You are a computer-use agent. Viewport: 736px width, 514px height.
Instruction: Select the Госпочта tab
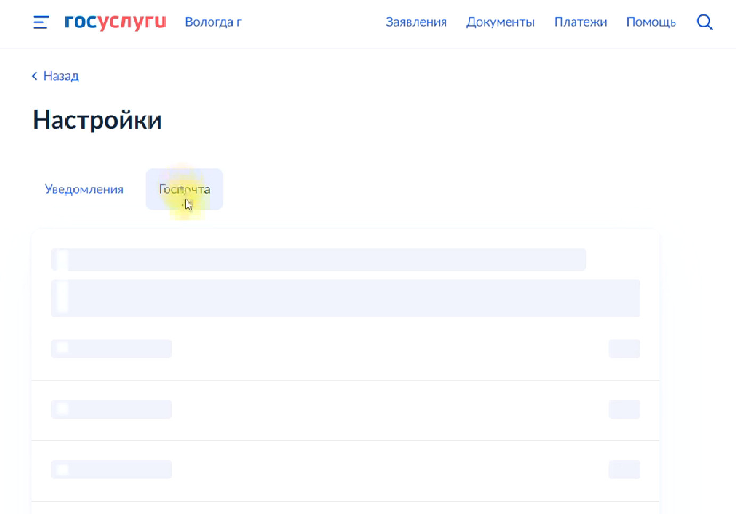pyautogui.click(x=184, y=189)
